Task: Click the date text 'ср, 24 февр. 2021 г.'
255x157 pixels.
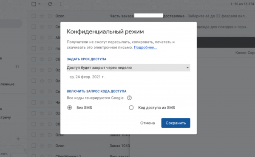Action: 87,77
